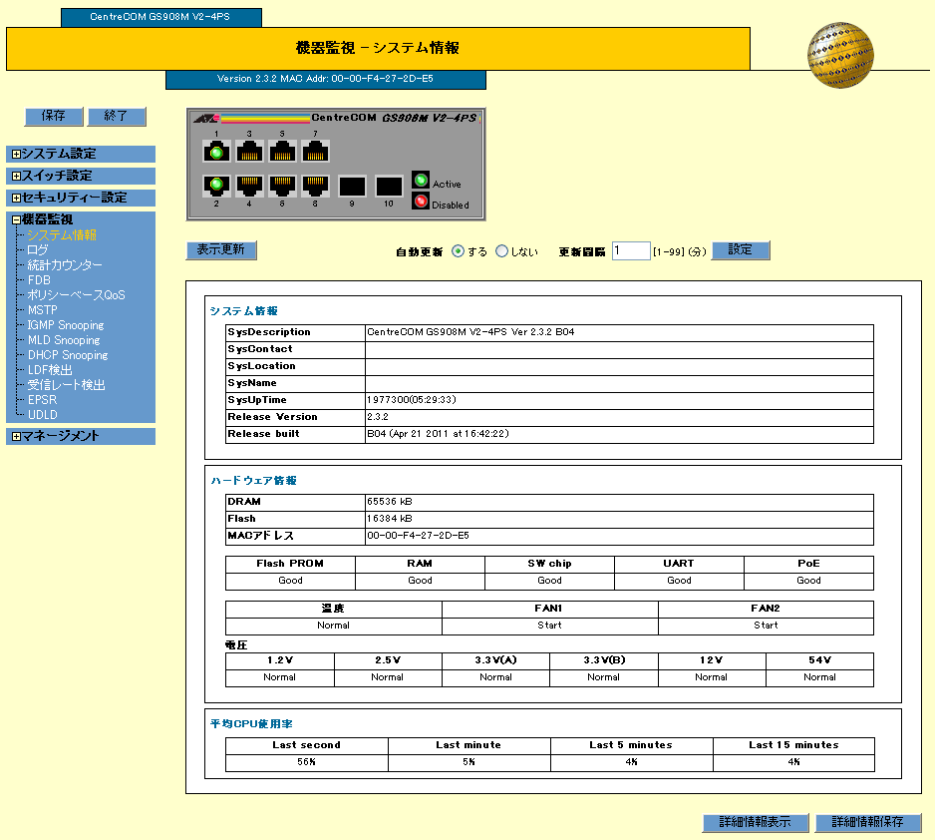Click Flash value 16384 kB

point(390,519)
